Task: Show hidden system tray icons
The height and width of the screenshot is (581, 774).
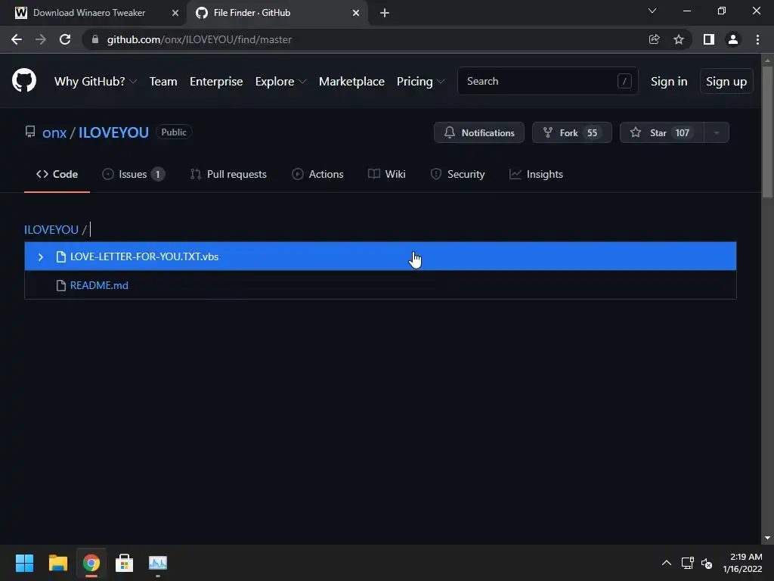Action: point(667,563)
